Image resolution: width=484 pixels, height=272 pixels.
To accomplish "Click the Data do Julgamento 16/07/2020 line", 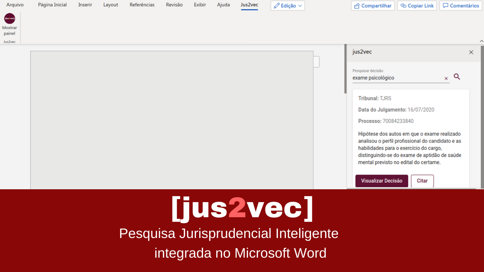I will [x=396, y=110].
